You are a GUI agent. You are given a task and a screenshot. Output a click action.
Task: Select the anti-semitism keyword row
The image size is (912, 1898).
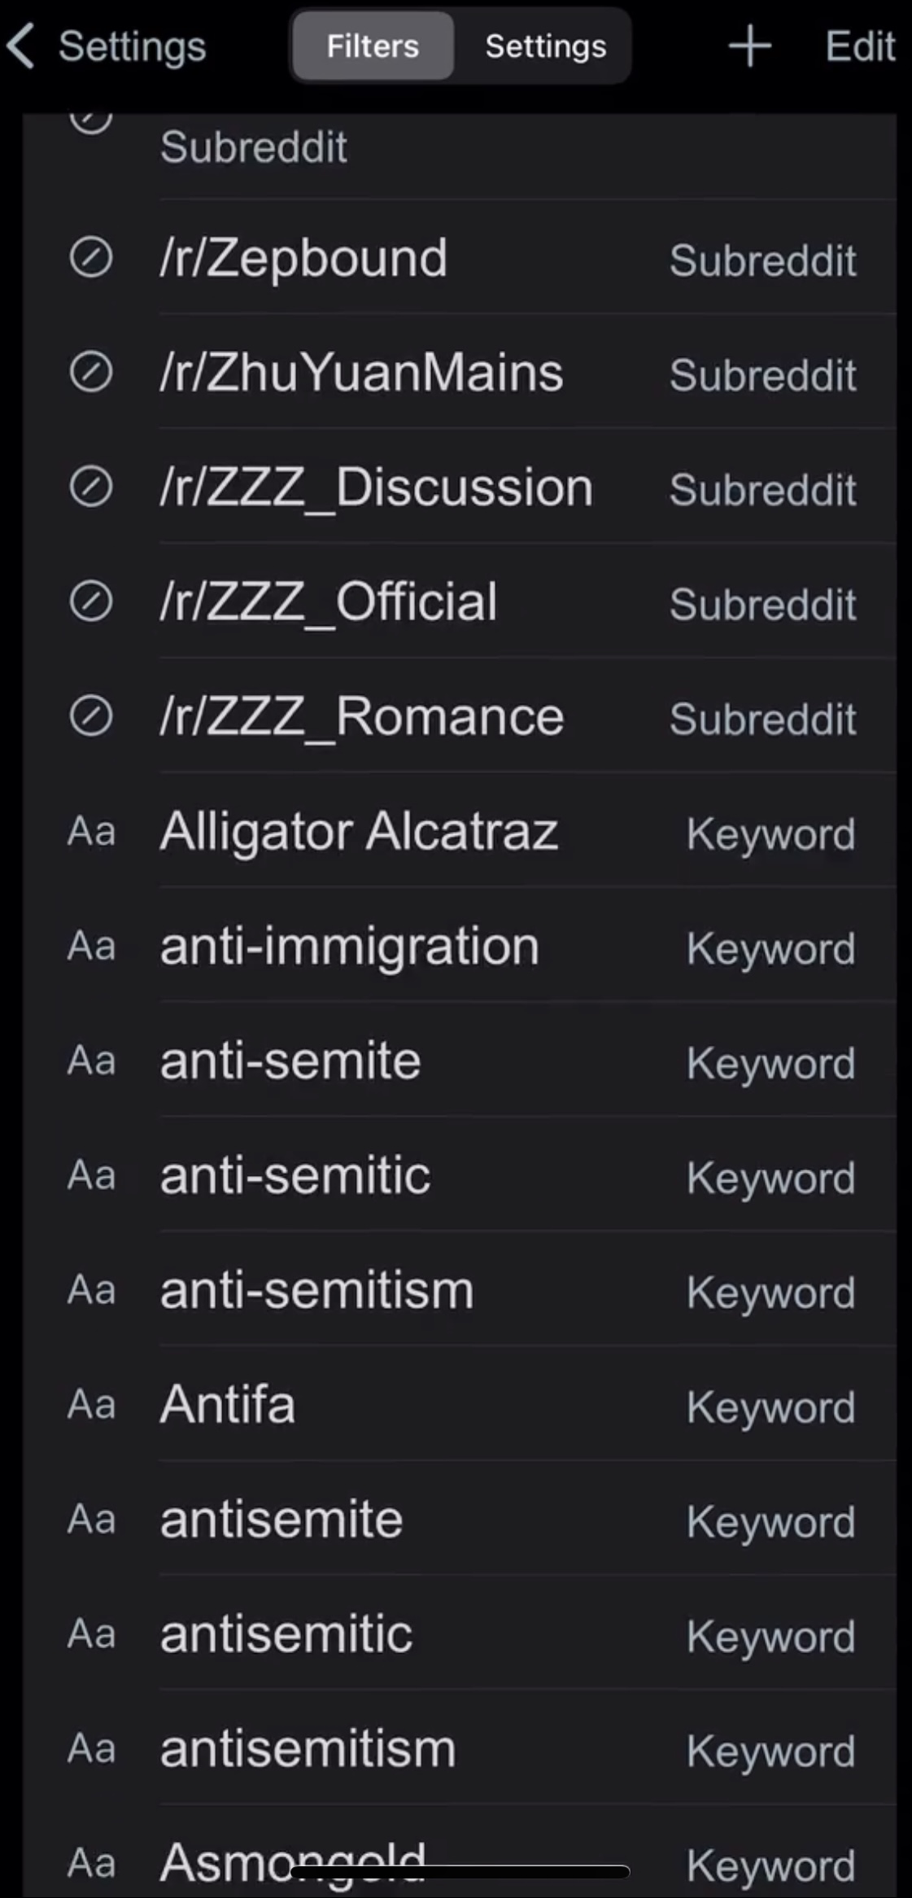click(x=460, y=1291)
